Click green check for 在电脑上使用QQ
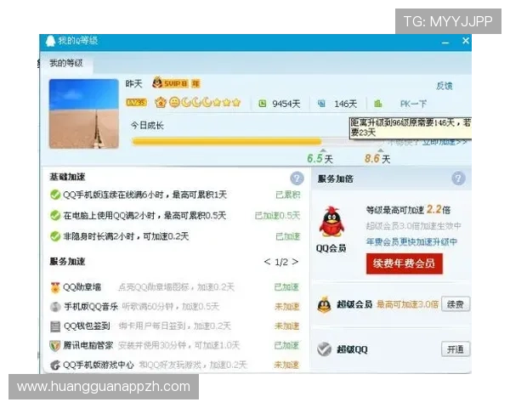 click(x=55, y=215)
